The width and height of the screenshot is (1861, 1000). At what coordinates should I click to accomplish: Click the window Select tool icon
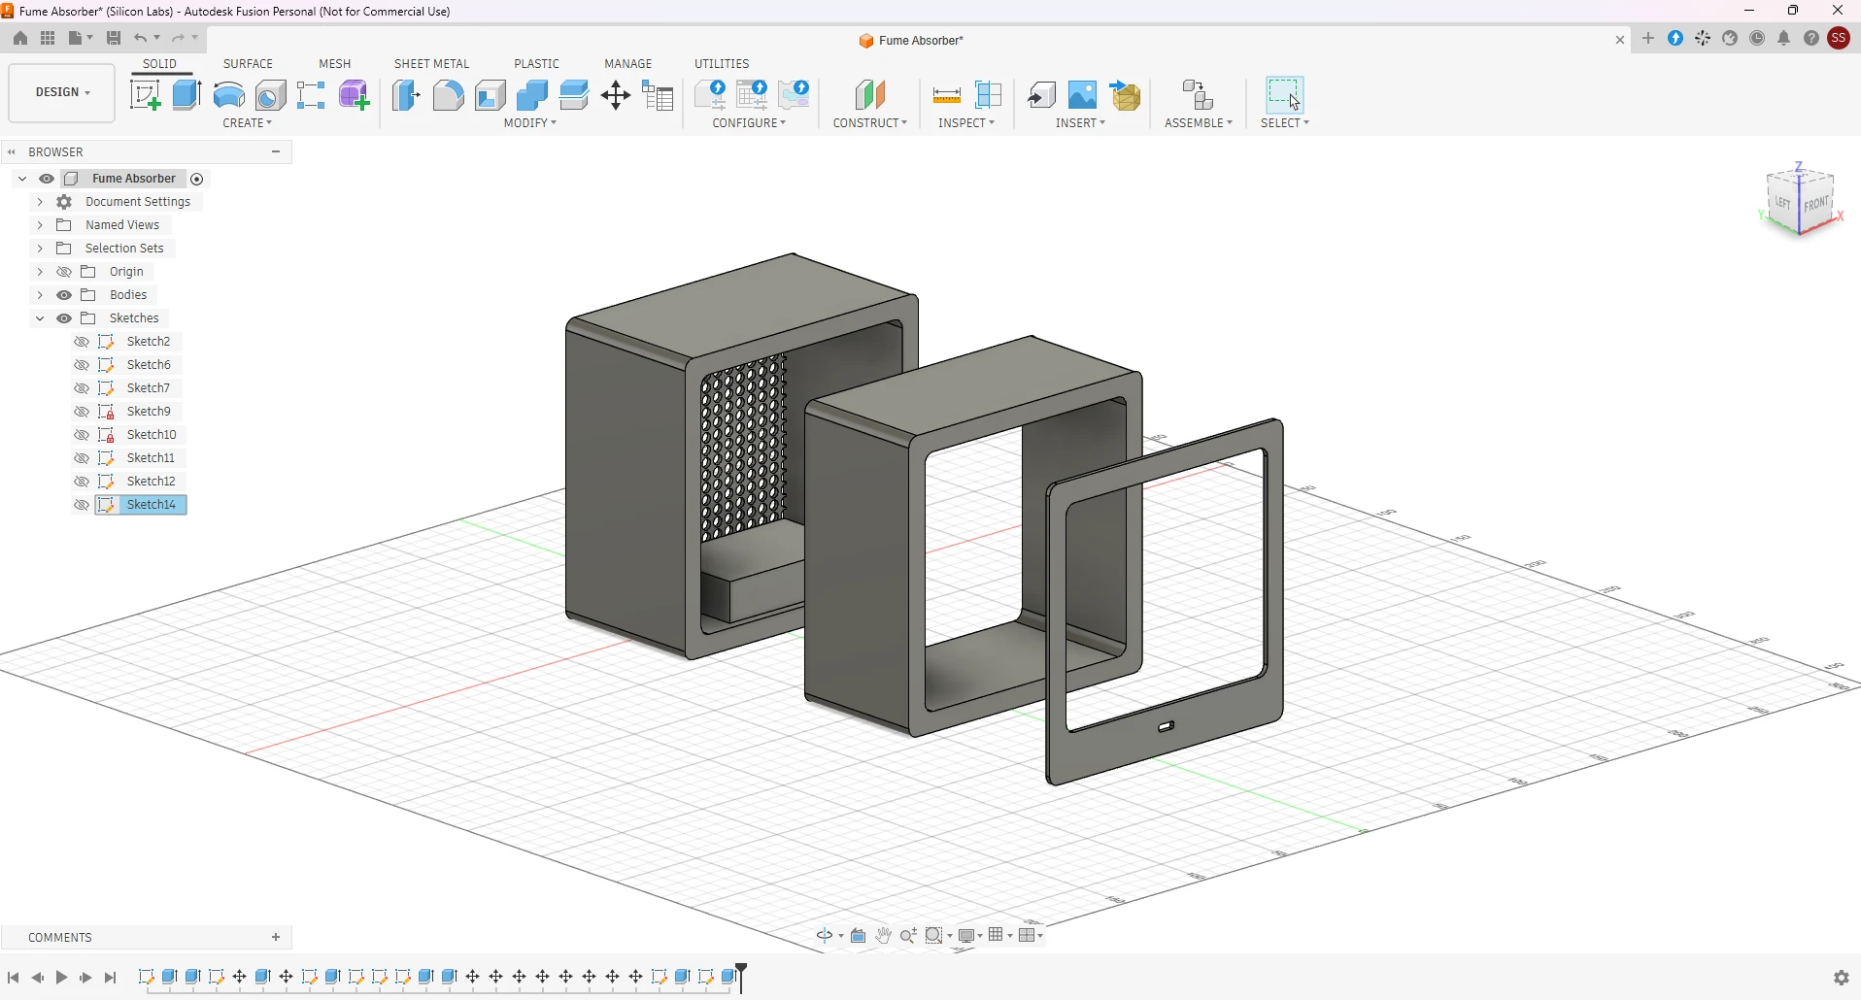click(1285, 95)
